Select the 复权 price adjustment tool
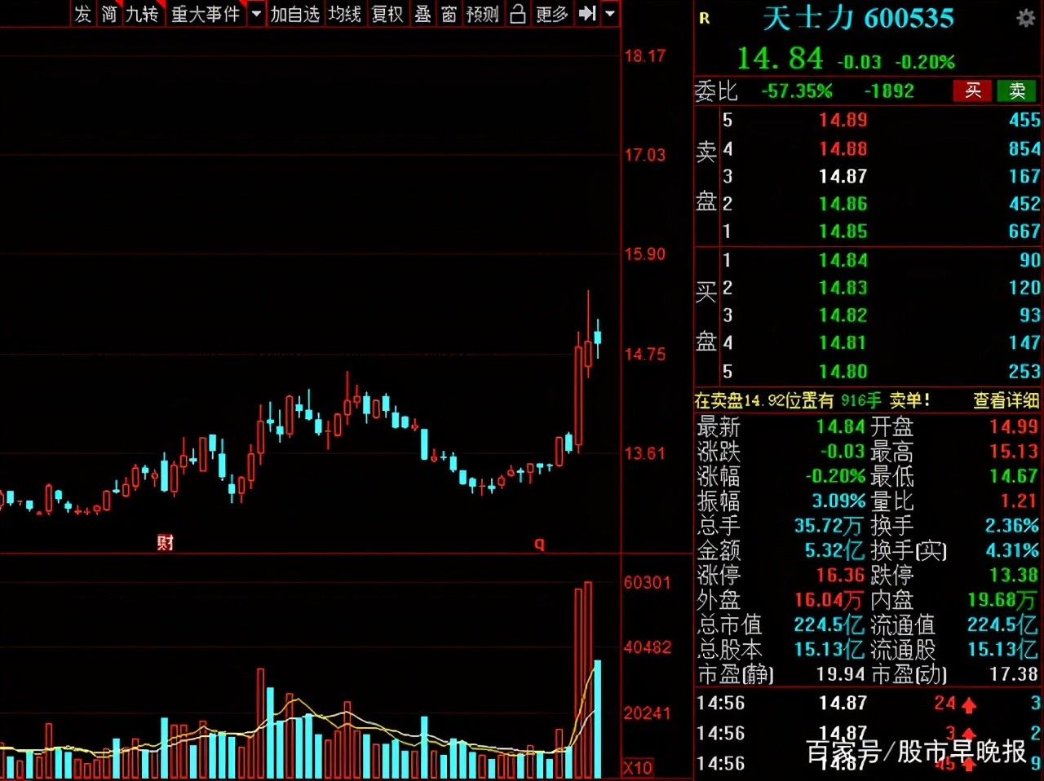This screenshot has width=1044, height=781. point(387,14)
